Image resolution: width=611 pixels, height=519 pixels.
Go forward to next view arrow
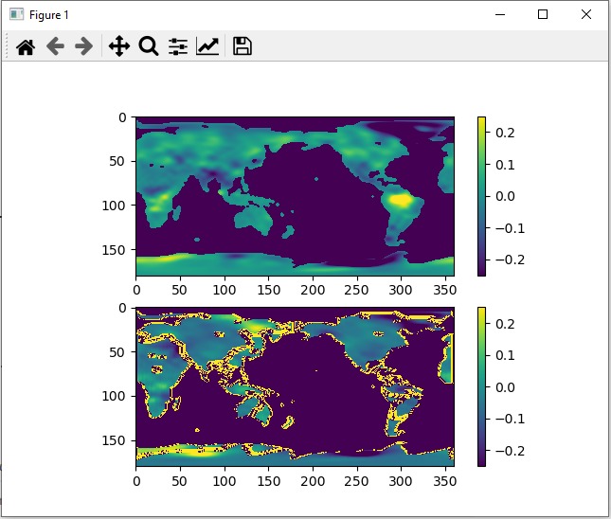pos(83,46)
